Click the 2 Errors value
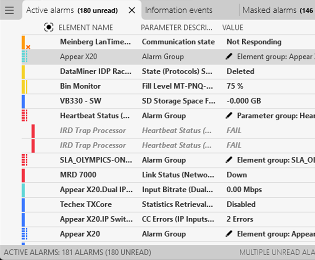315x260 pixels. click(240, 219)
